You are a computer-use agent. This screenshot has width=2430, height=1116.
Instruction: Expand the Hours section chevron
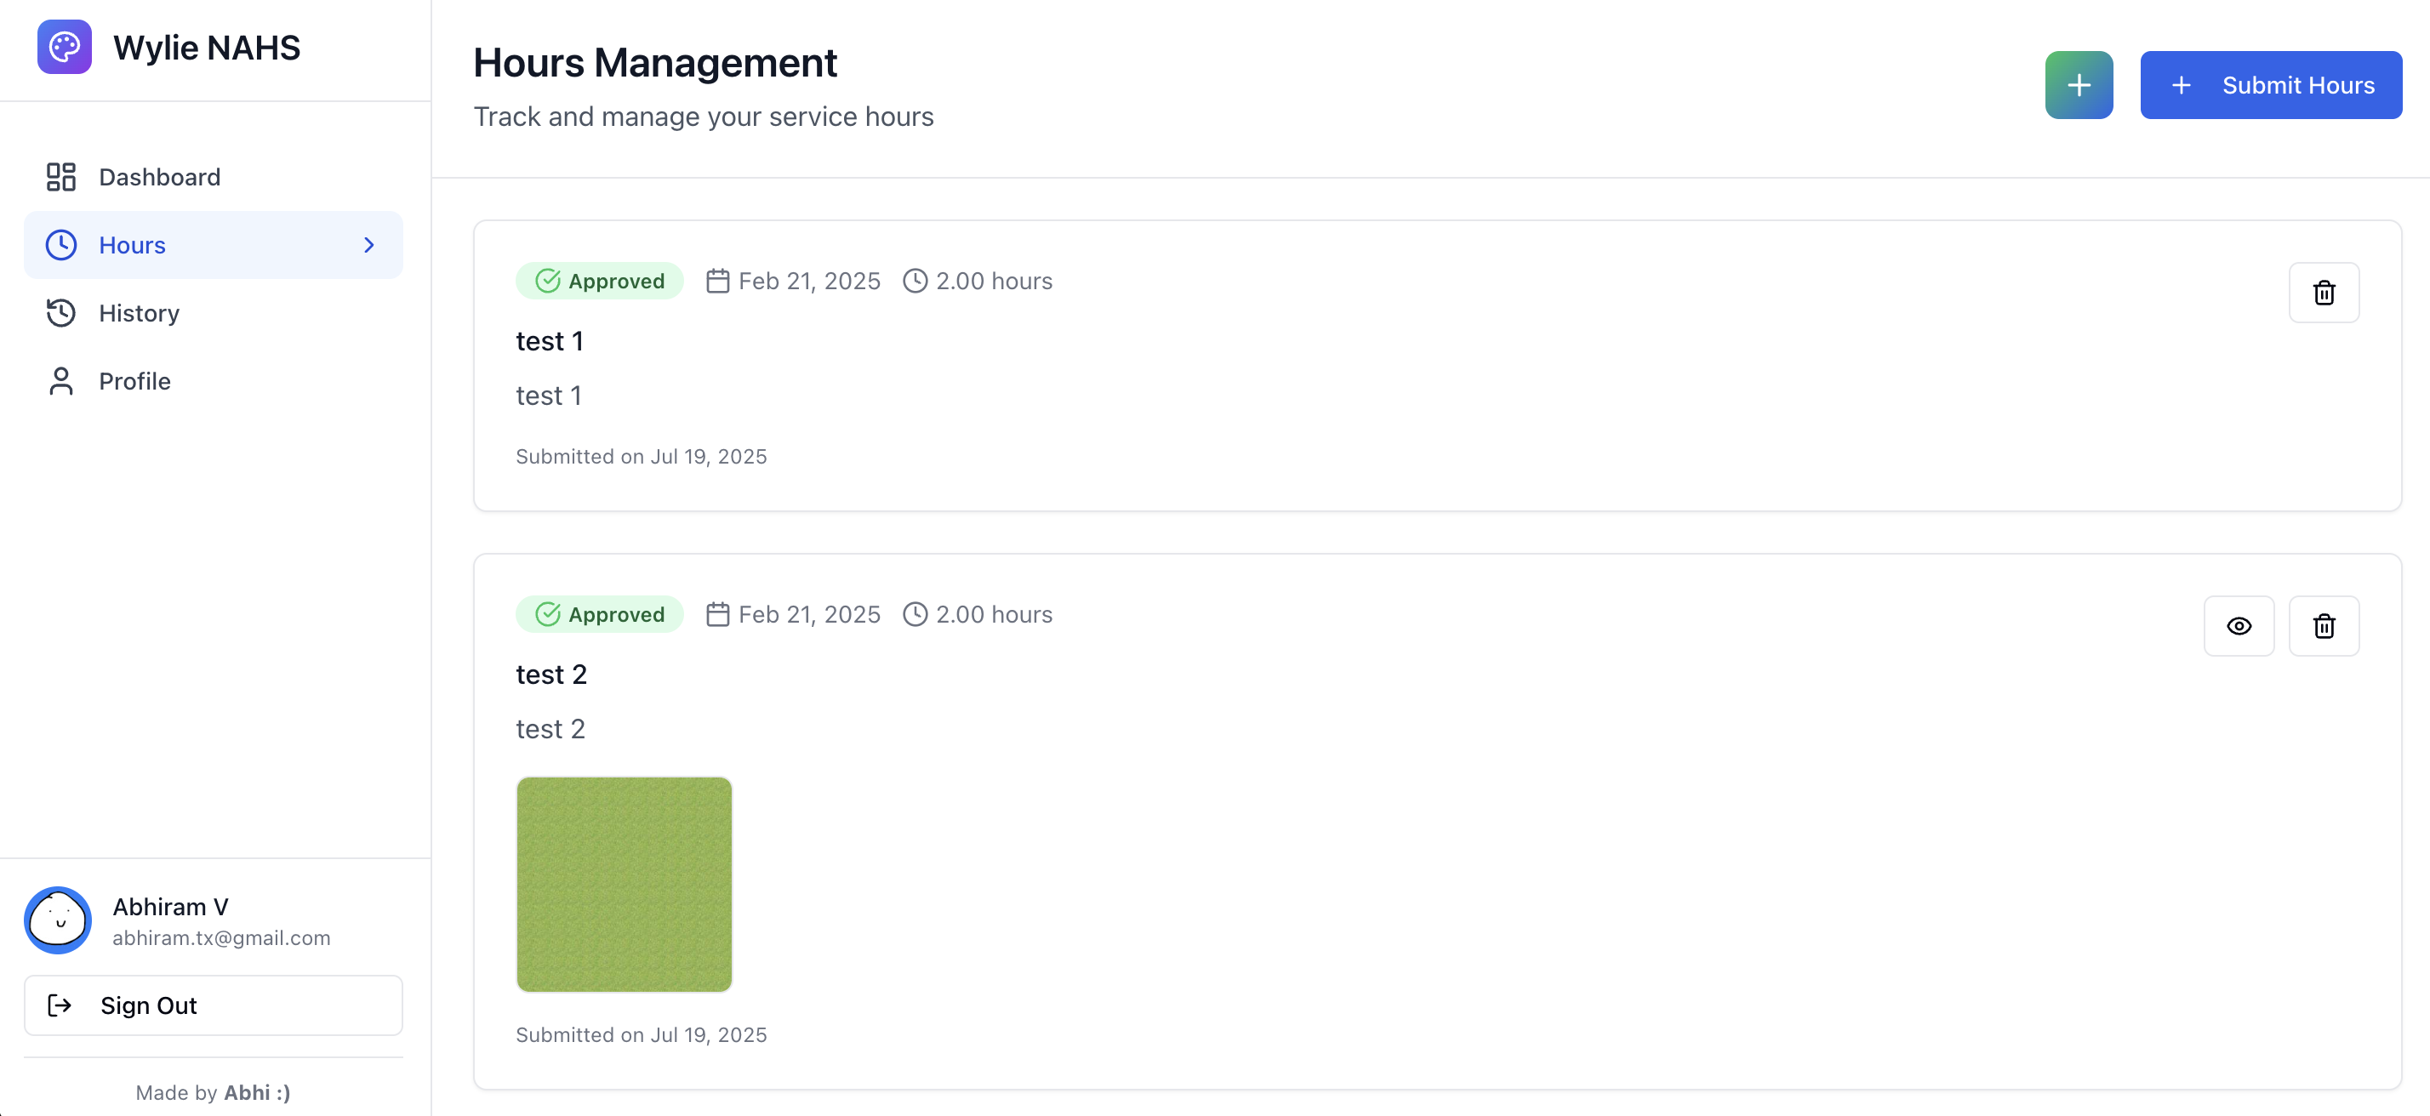click(x=368, y=244)
